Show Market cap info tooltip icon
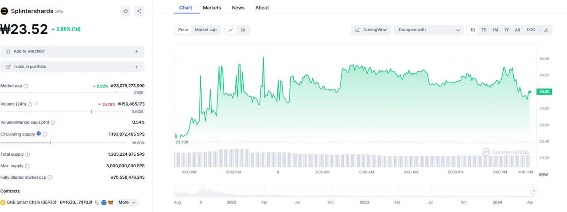Image resolution: width=567 pixels, height=212 pixels. click(x=26, y=86)
